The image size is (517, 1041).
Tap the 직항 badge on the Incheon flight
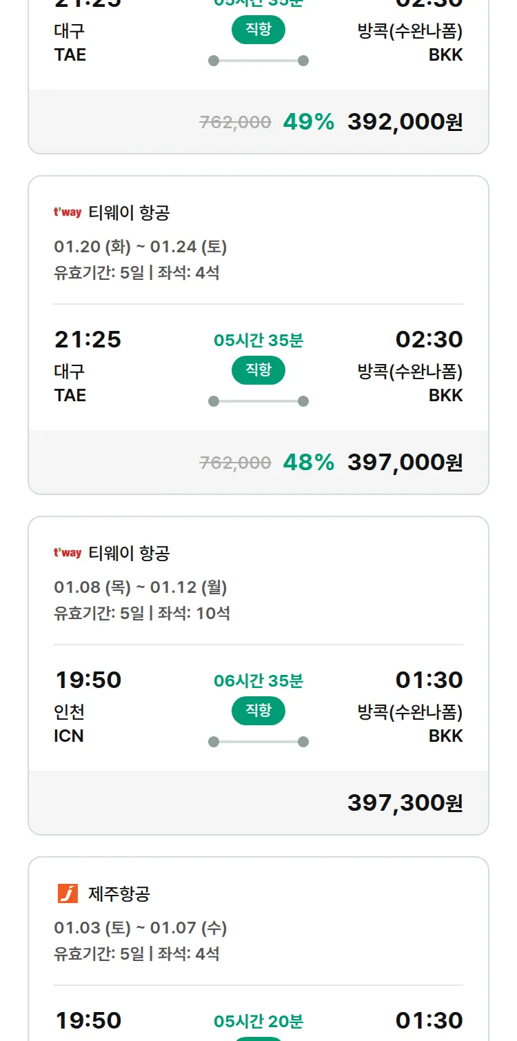pos(258,711)
